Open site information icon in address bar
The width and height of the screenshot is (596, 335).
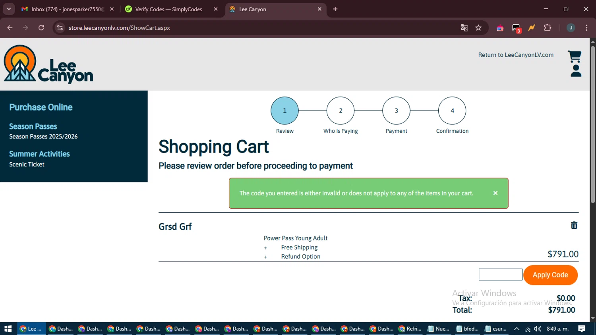pyautogui.click(x=60, y=28)
